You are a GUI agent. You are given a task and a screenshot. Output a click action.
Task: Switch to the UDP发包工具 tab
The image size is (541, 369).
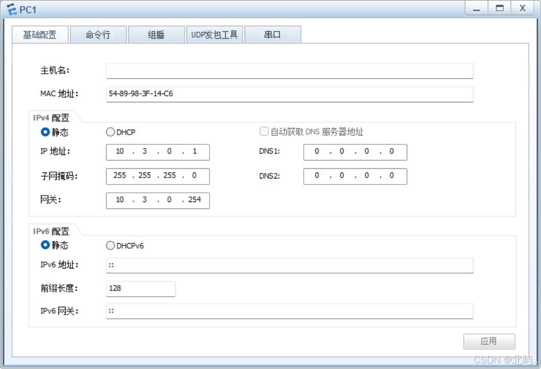(x=215, y=35)
